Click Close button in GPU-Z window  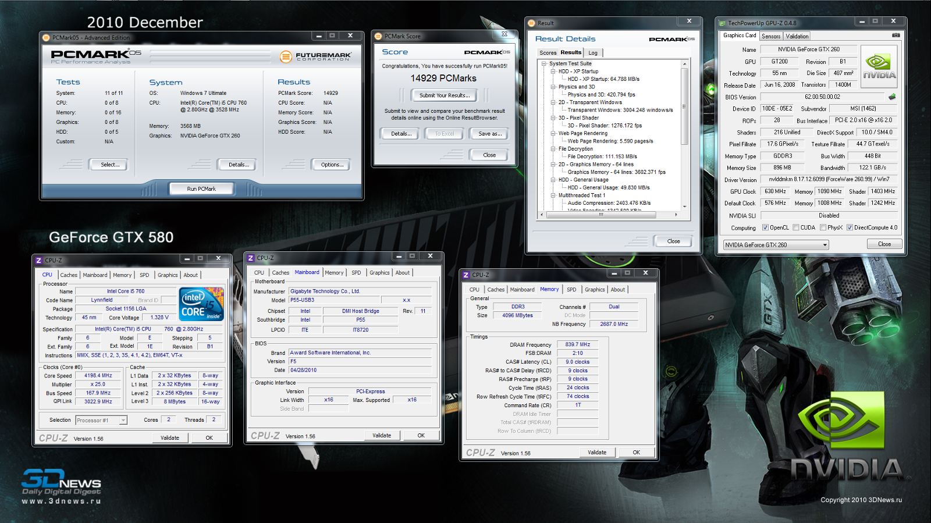tap(884, 244)
